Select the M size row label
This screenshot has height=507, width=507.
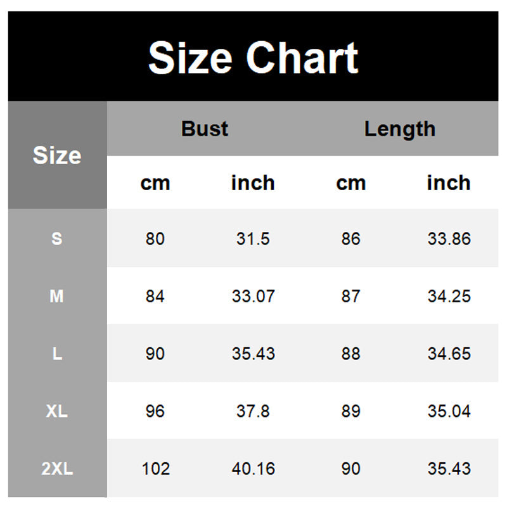pyautogui.click(x=57, y=296)
